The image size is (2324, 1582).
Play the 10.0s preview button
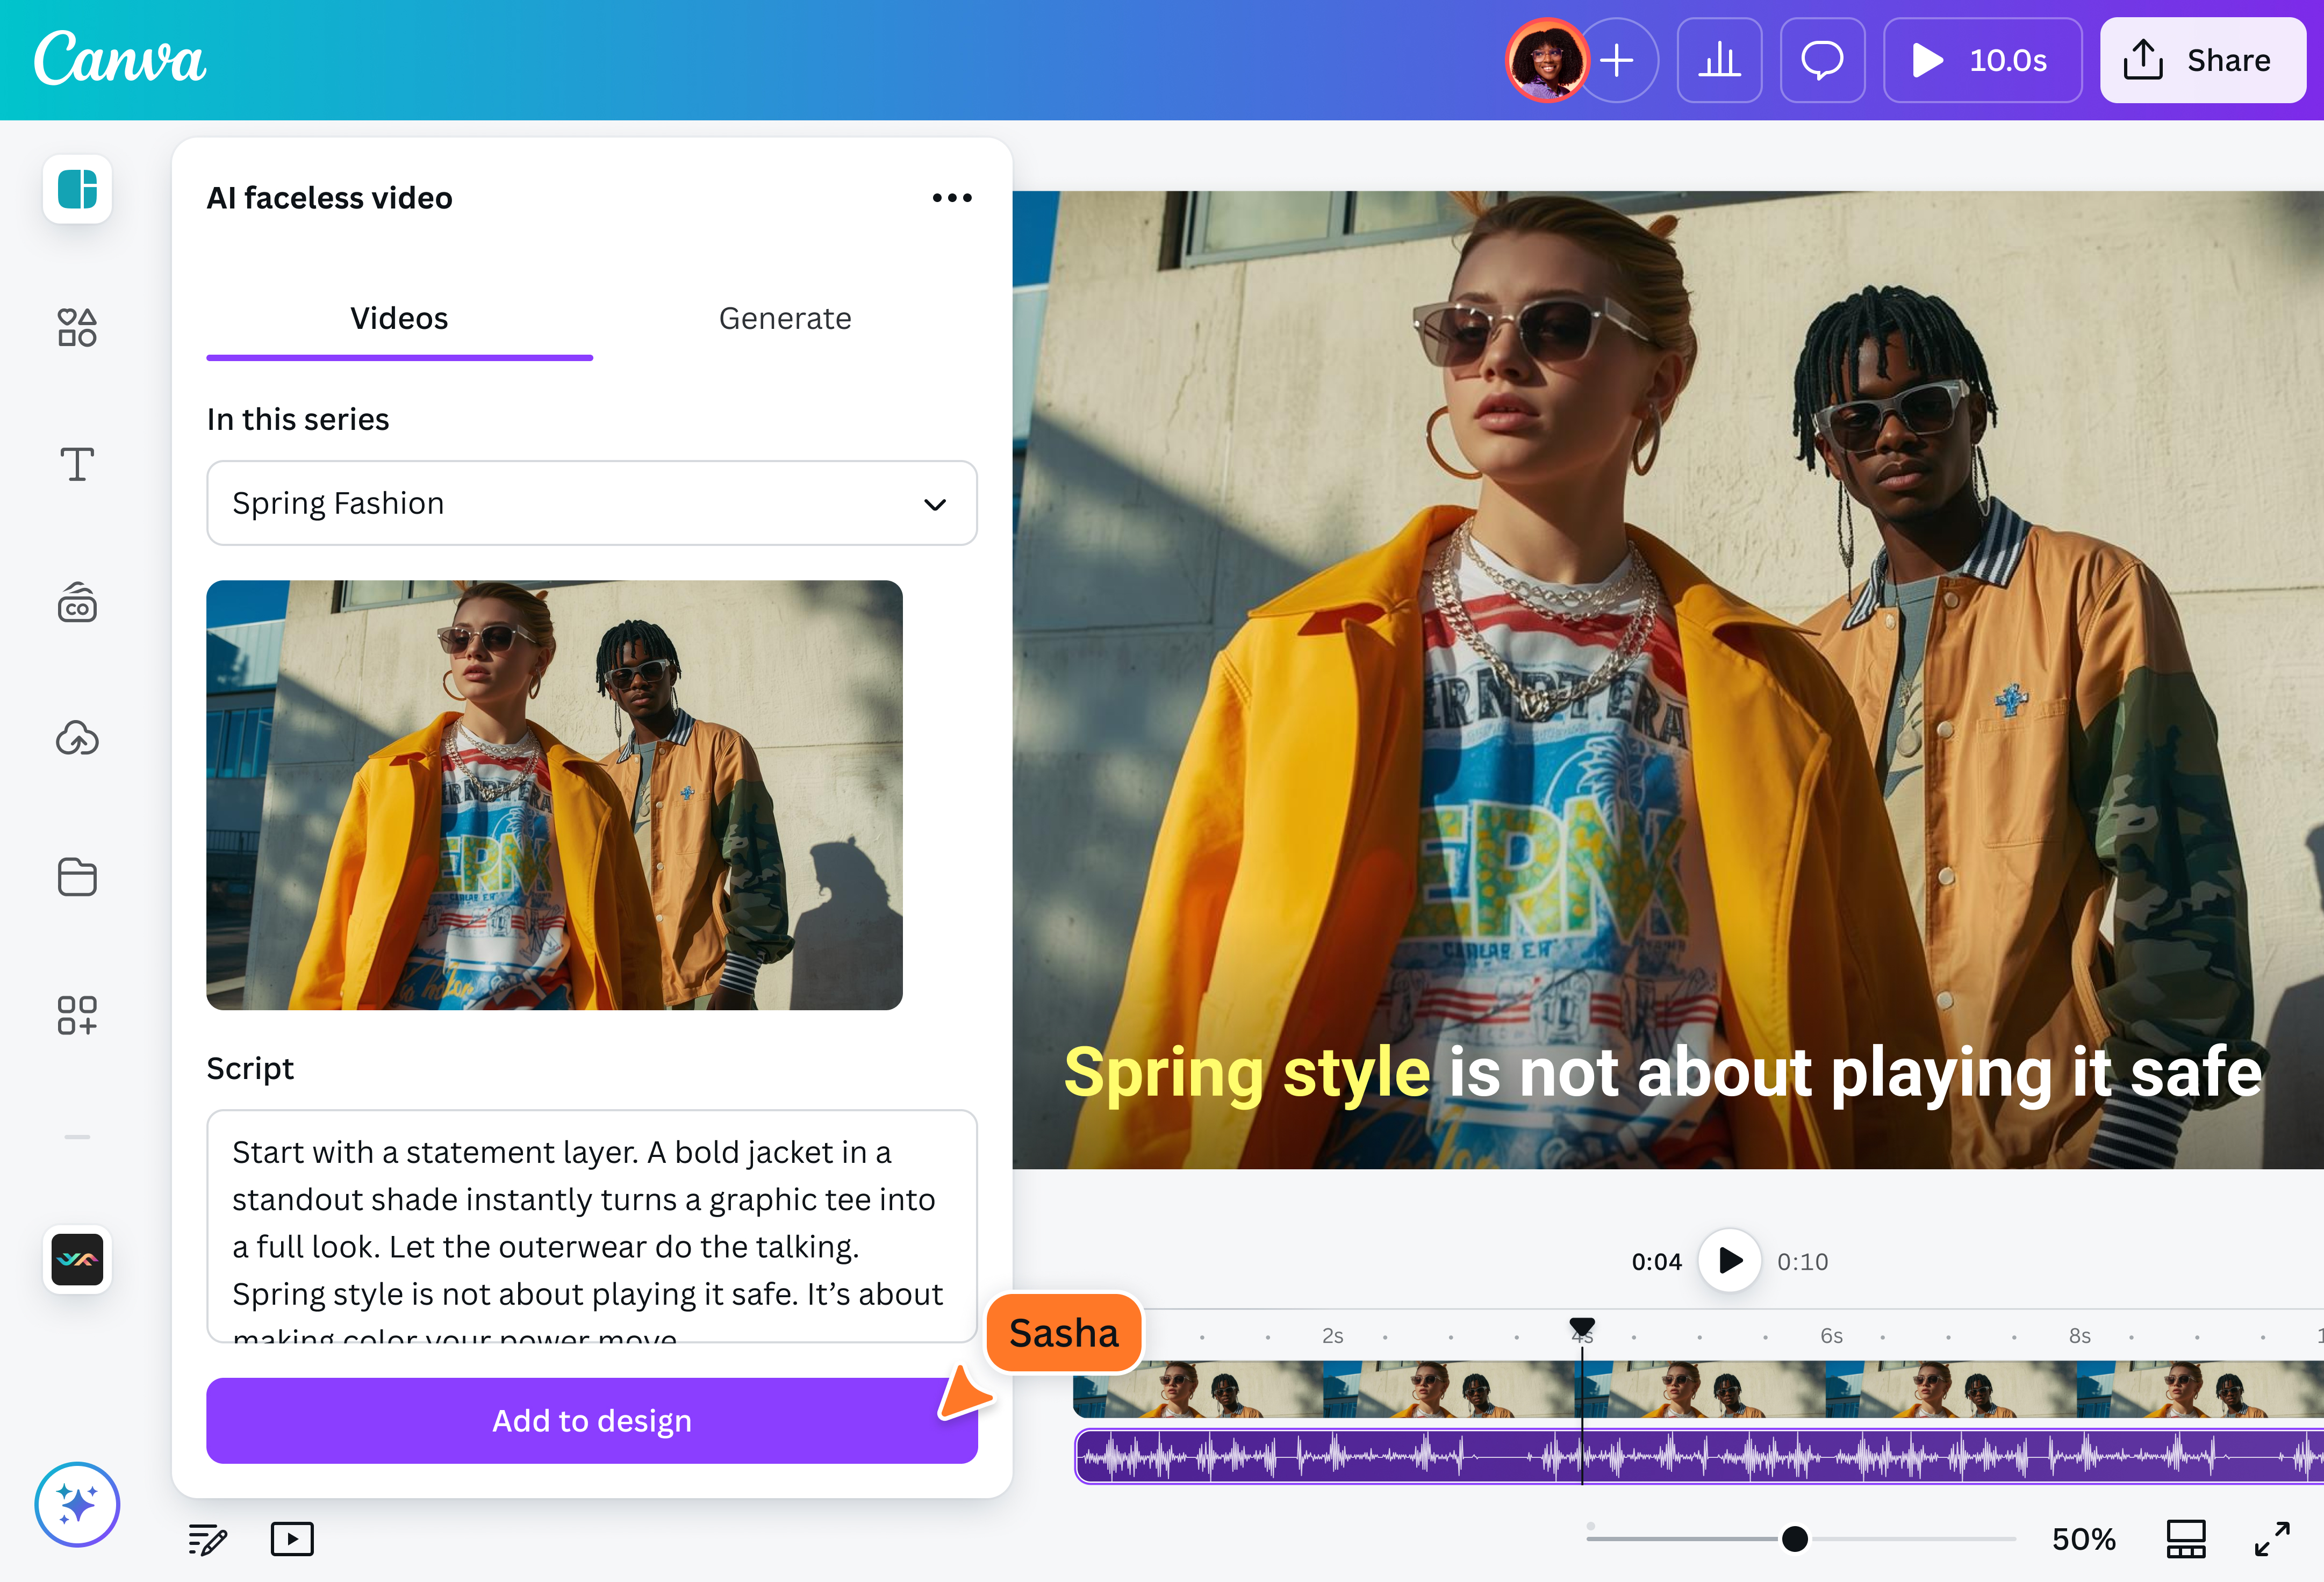(1982, 60)
